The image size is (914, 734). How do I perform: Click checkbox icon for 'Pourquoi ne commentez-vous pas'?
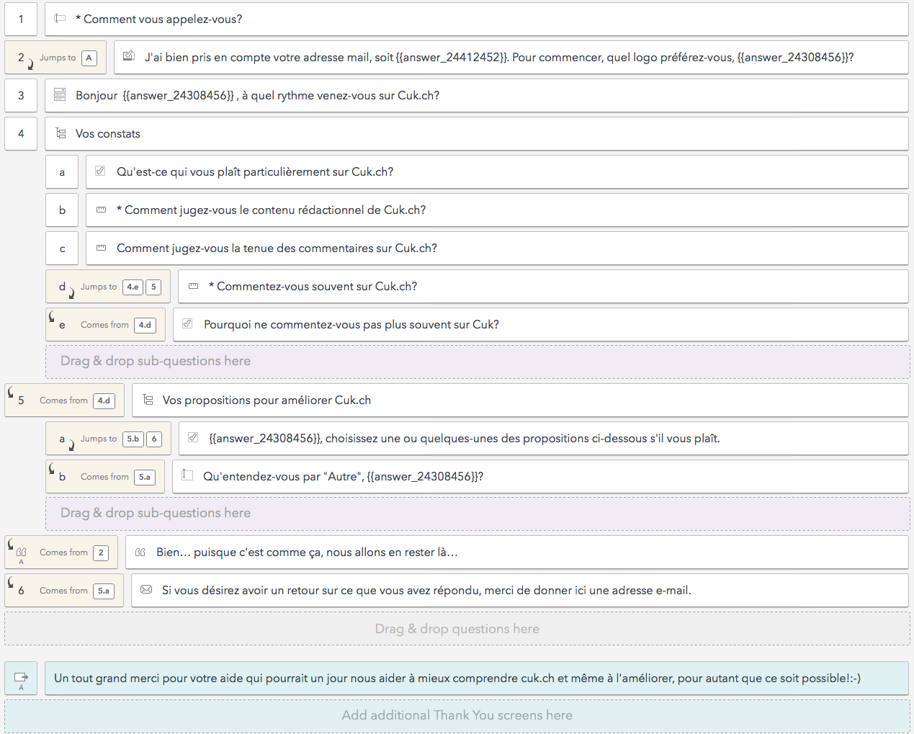(187, 324)
